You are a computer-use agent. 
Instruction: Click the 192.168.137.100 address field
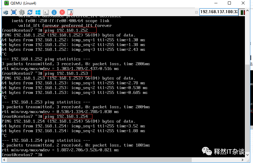pos(219,12)
